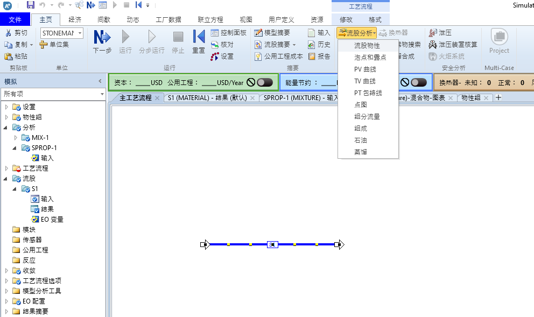Click the 下一步 (Next) icon
This screenshot has width=534, height=317.
click(102, 37)
